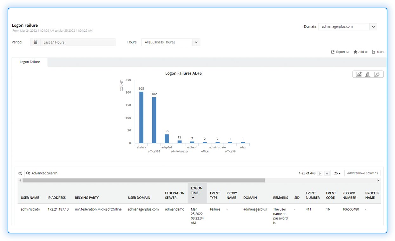Click the office365 bar with 182 failures
395x241 pixels.
click(x=154, y=120)
